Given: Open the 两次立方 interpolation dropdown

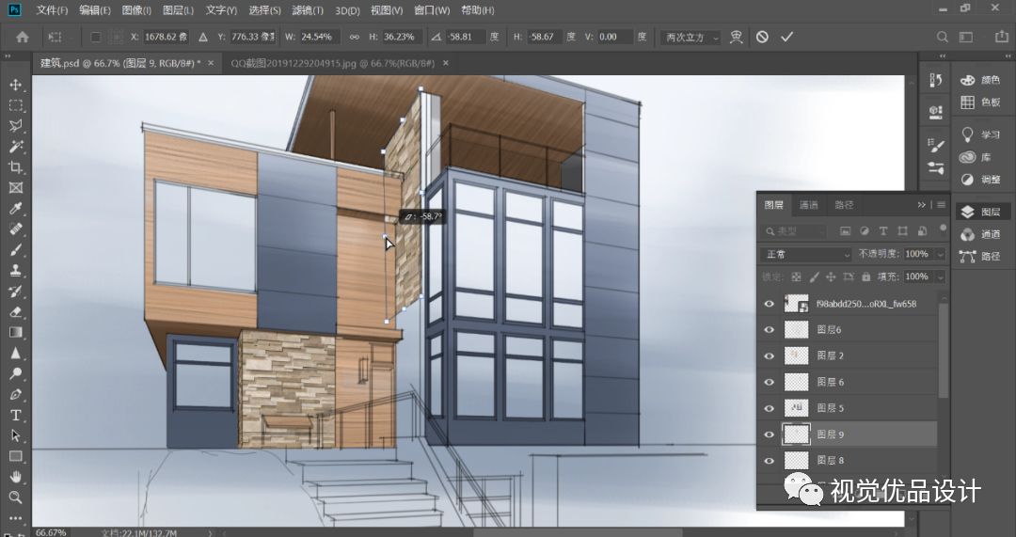Looking at the screenshot, I should point(692,37).
